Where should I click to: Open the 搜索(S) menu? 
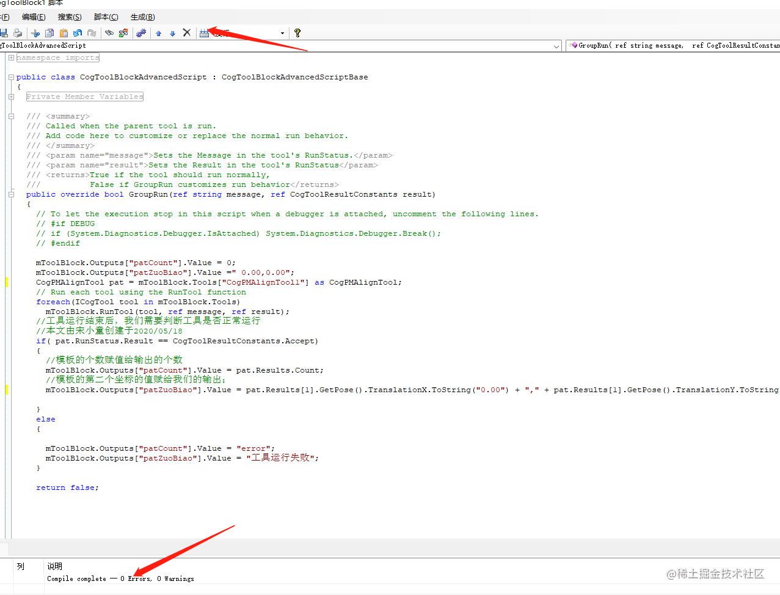coord(70,17)
